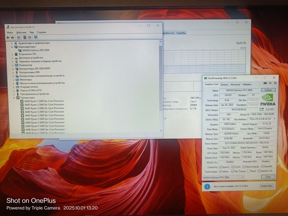Click the forward arrow in Device Manager toolbar
Viewport: 288px width, 216px height.
pyautogui.click(x=12, y=37)
